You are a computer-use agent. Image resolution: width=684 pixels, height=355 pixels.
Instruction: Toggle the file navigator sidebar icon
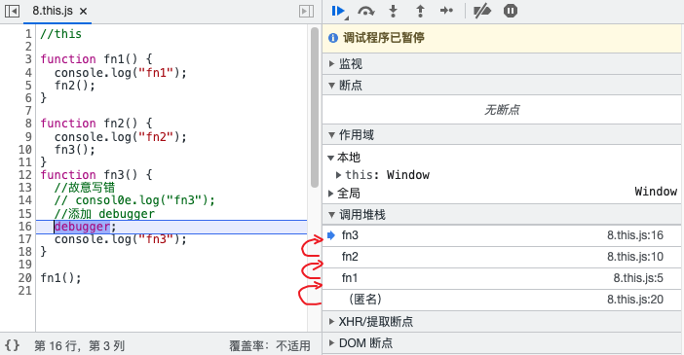(12, 11)
